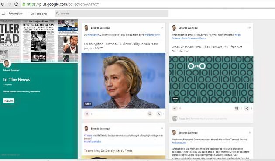Click the magnifier search icon
Image resolution: width=275 pixels, height=161 pixels.
pos(57,14)
